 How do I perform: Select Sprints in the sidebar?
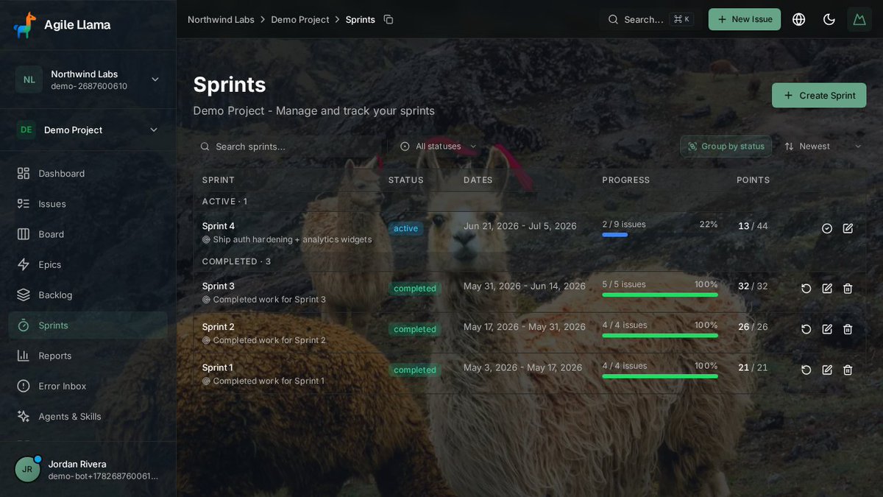[x=88, y=325]
